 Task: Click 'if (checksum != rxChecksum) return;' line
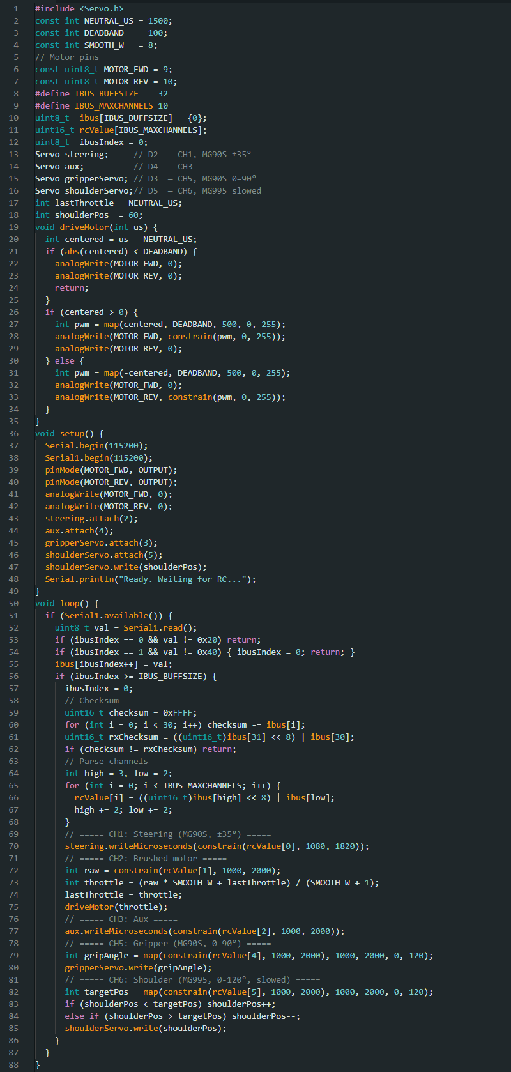(150, 749)
